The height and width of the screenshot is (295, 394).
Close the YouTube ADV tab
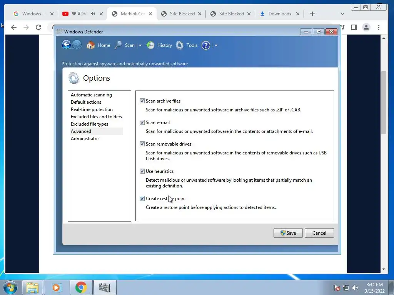pos(101,14)
